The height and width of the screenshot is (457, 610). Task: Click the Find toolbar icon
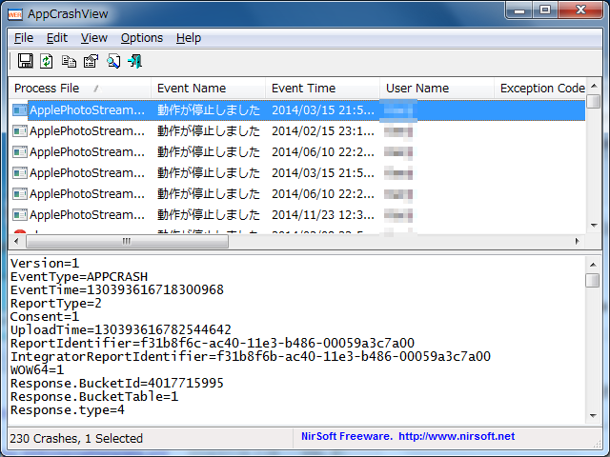(x=113, y=61)
